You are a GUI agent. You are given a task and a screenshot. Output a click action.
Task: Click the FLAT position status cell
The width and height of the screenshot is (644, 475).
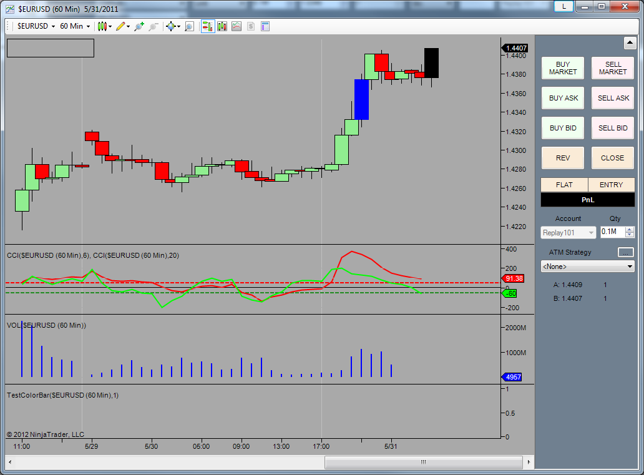(564, 185)
